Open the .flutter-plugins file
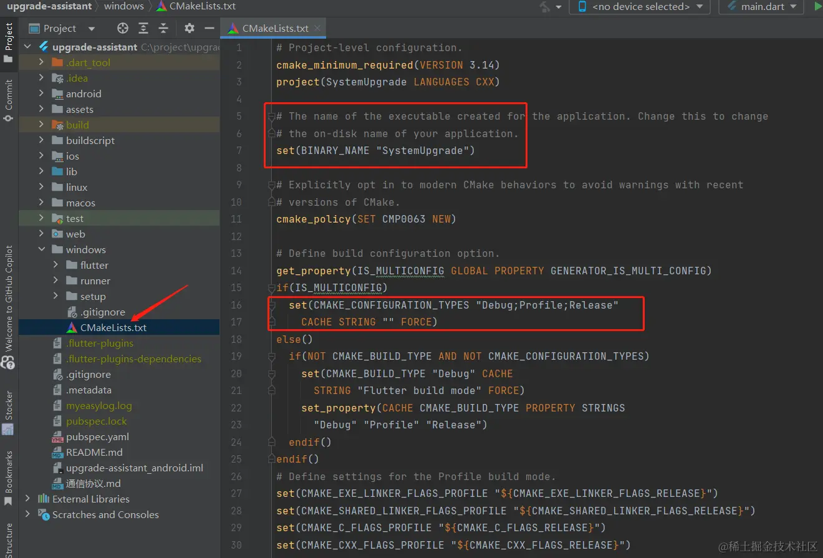 point(99,343)
